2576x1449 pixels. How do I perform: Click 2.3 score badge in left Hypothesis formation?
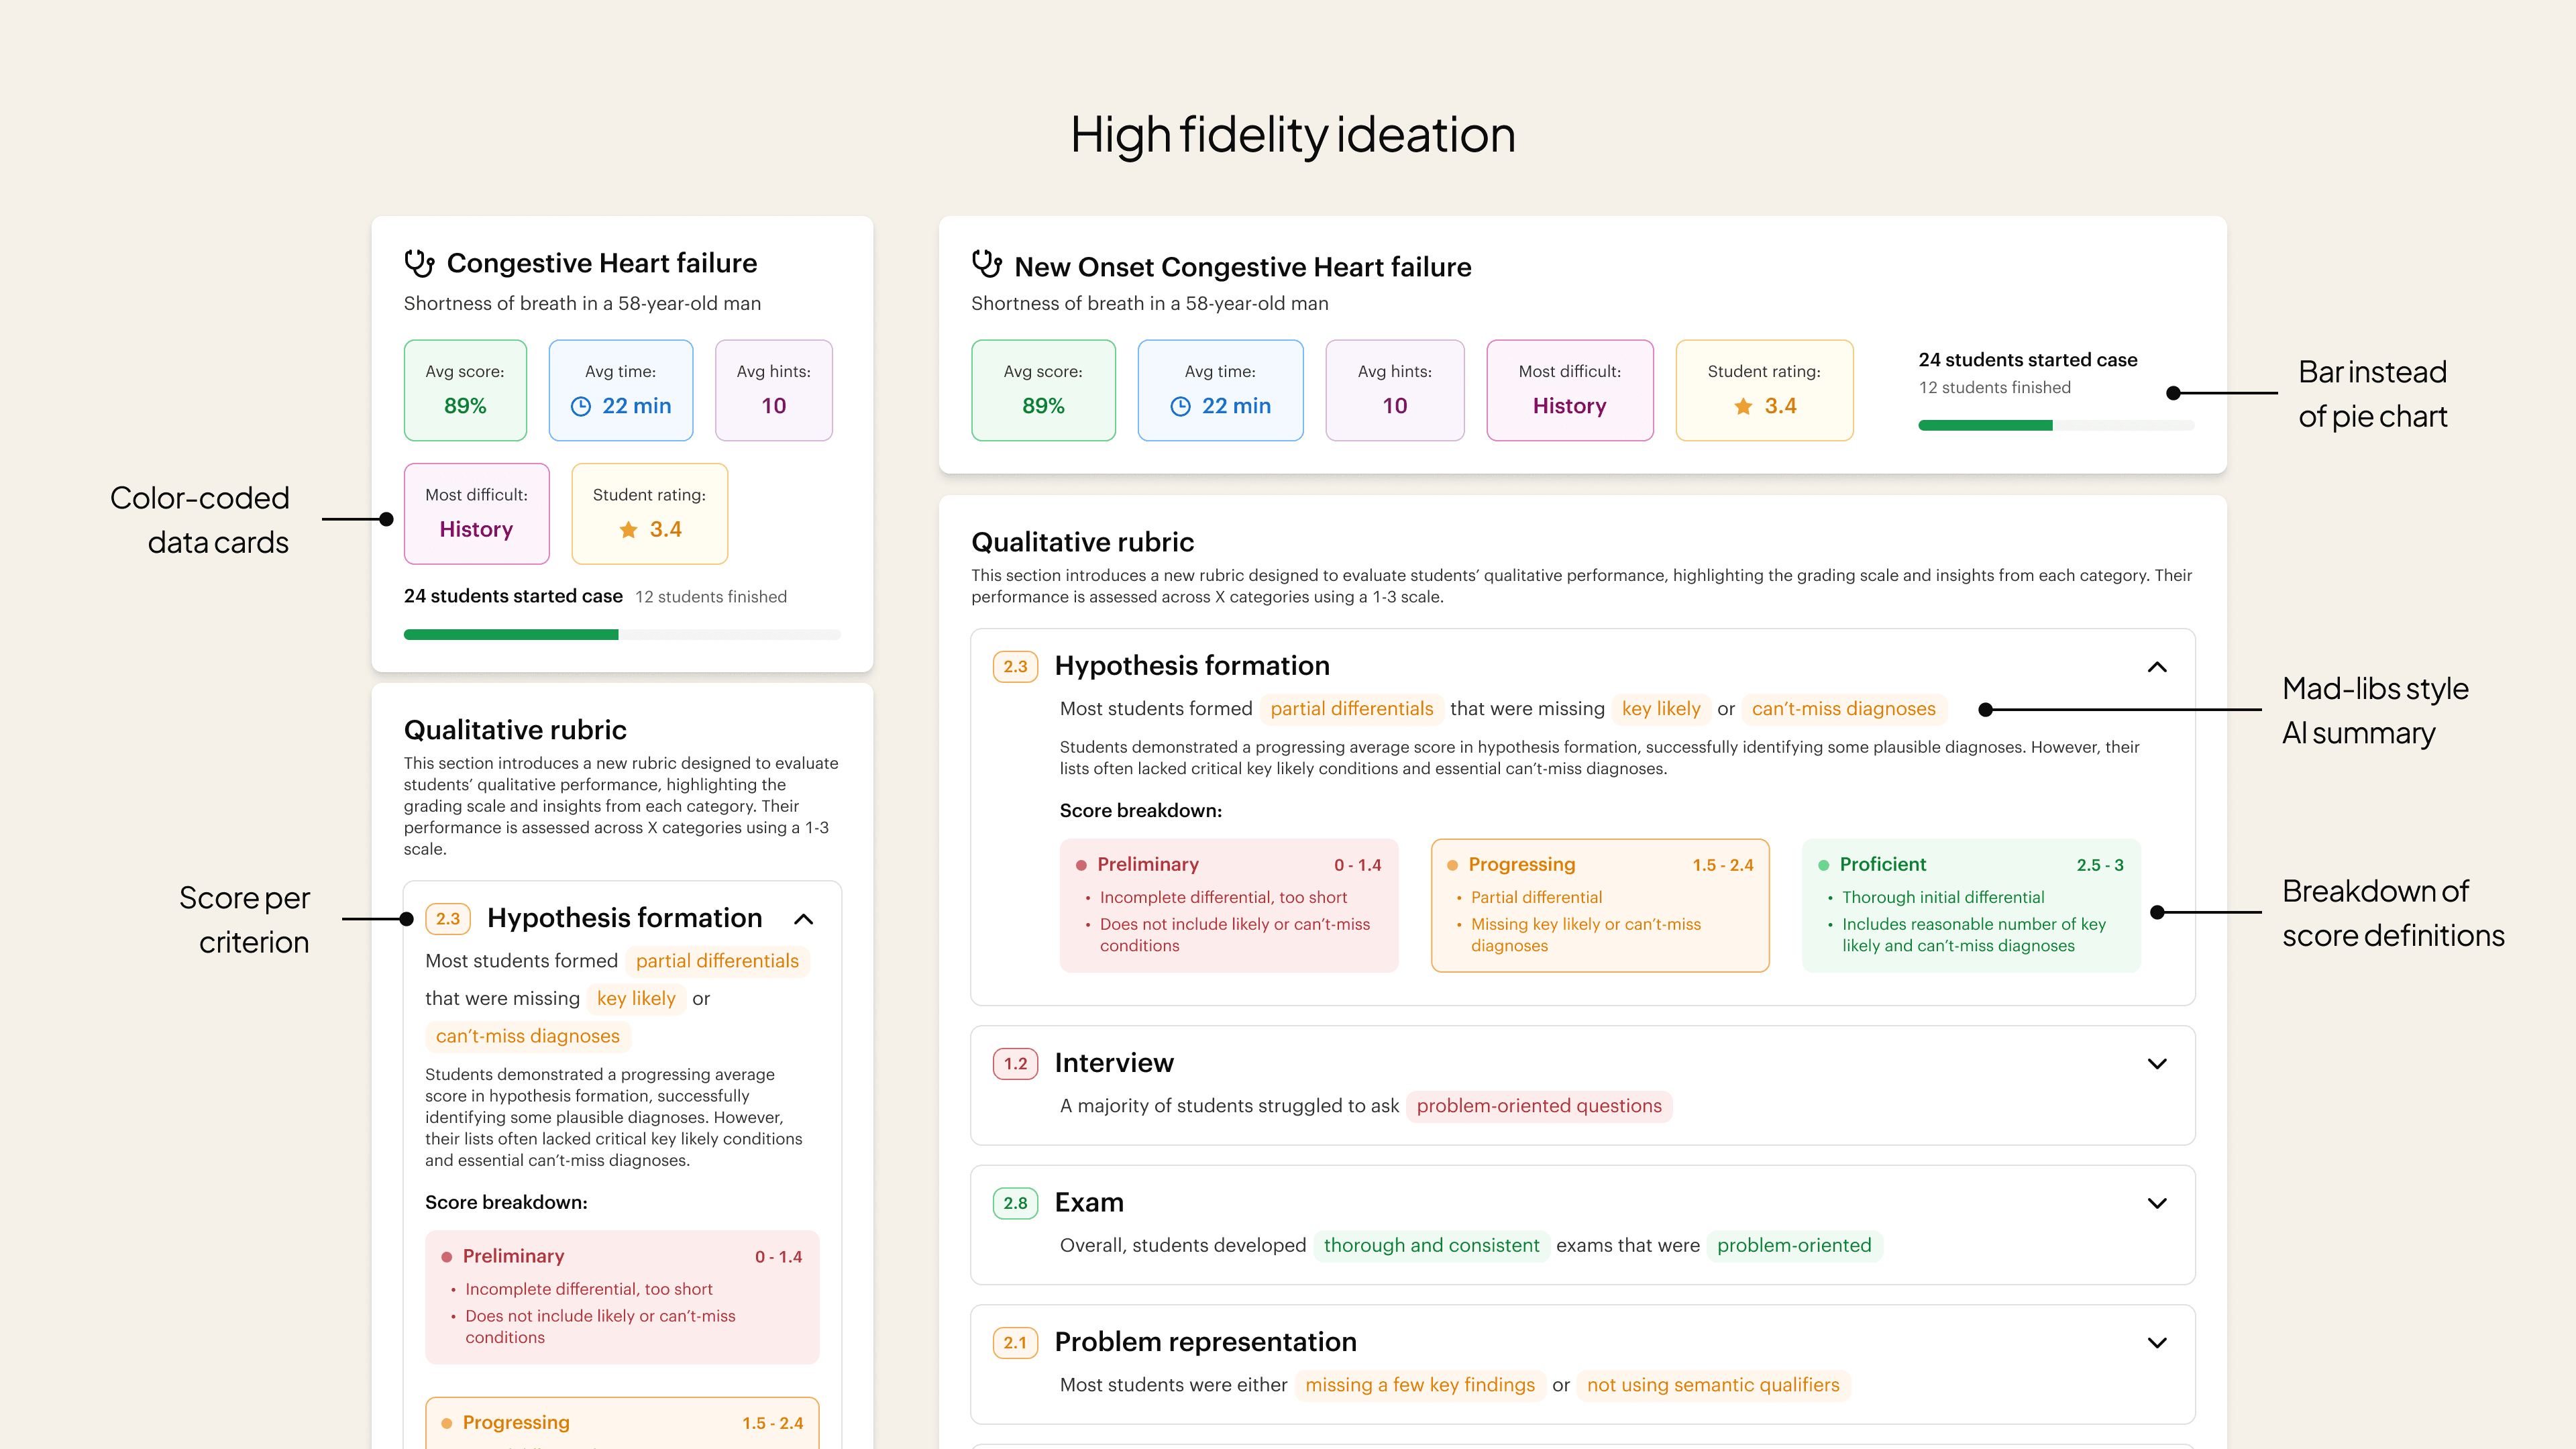tap(447, 918)
